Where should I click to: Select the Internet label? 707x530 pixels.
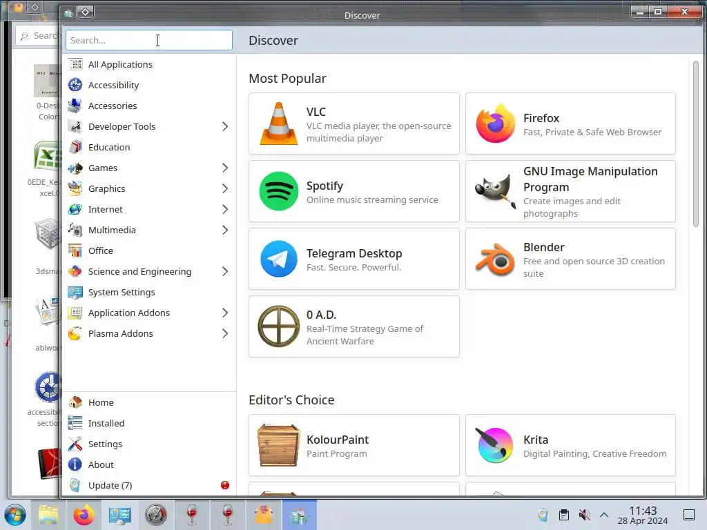106,210
